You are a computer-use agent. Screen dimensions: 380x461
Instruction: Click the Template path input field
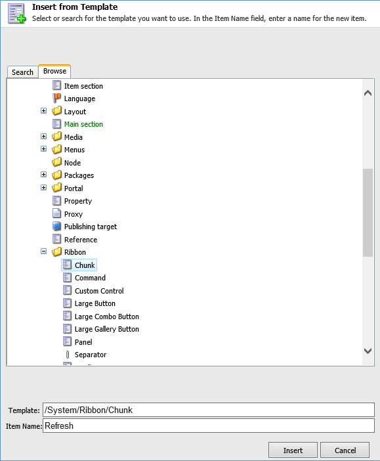point(209,410)
